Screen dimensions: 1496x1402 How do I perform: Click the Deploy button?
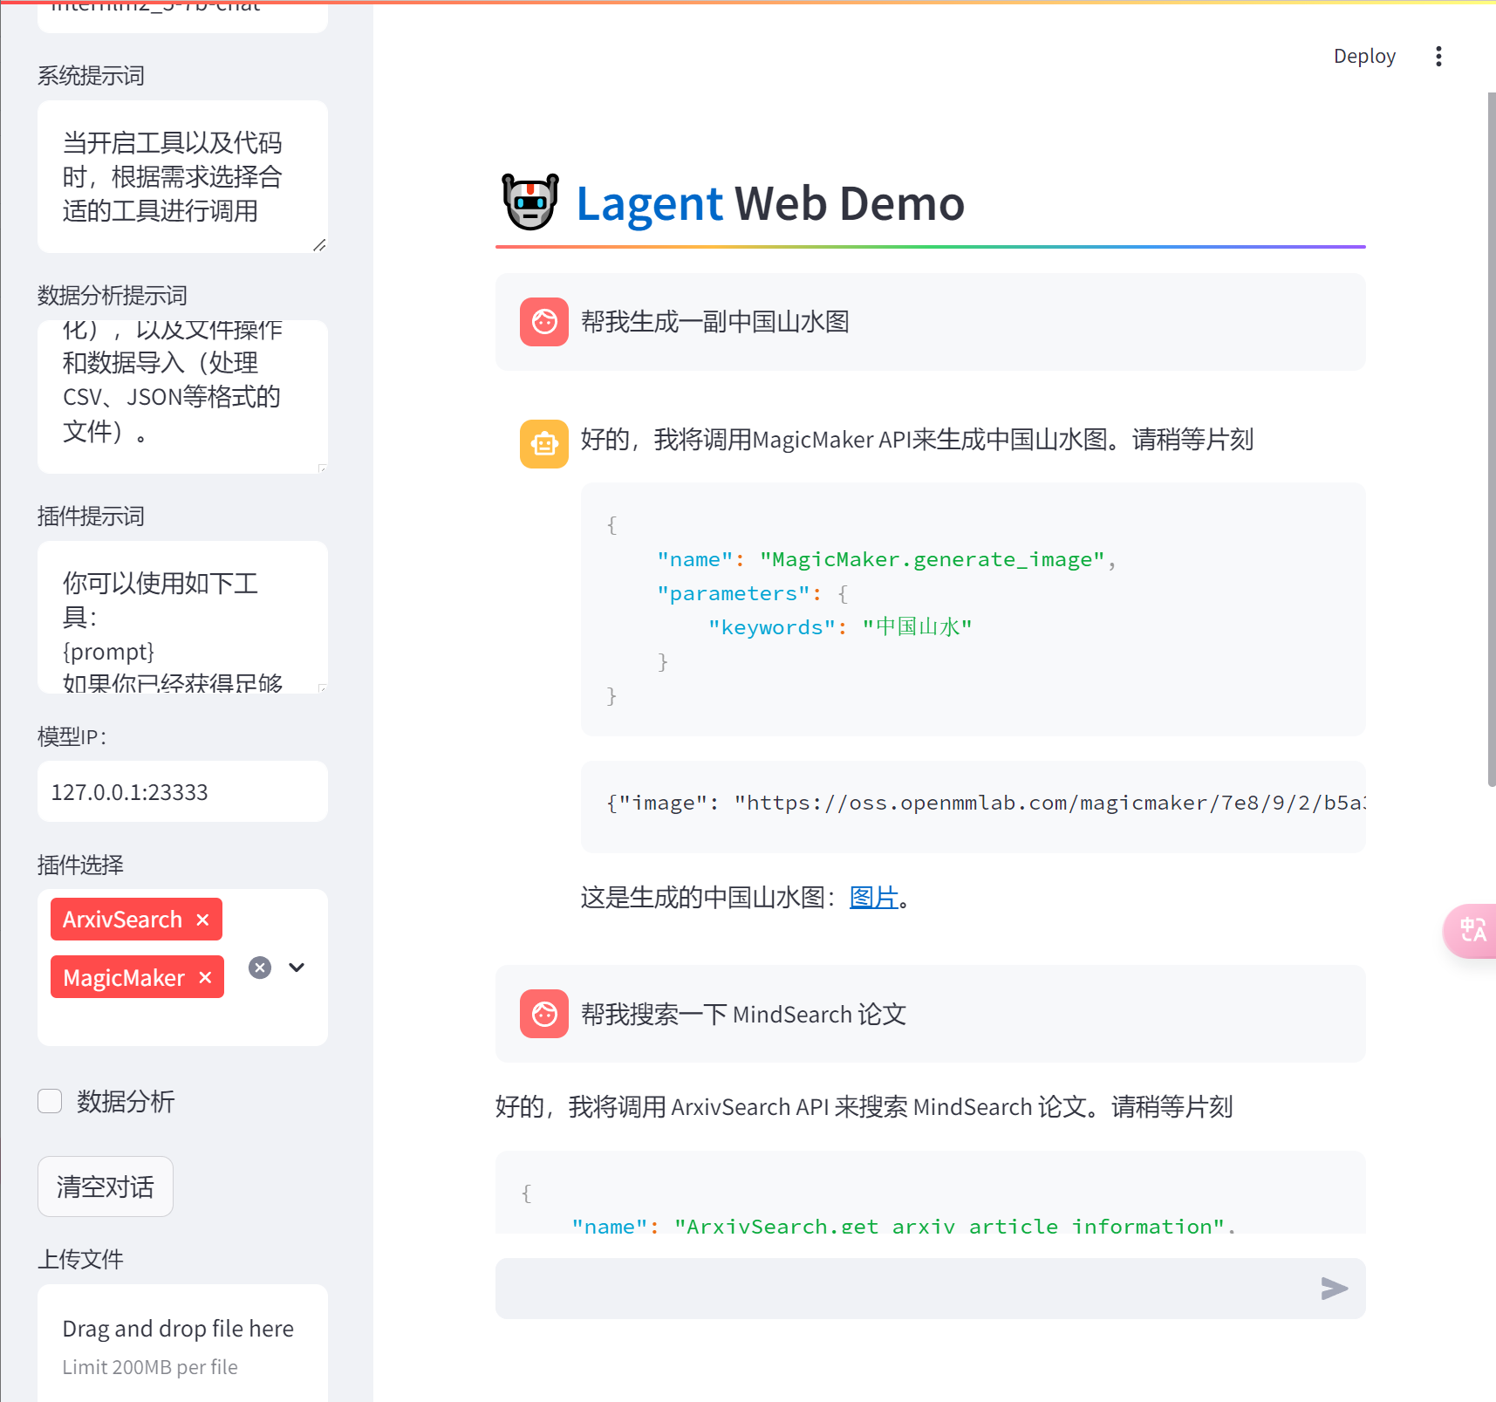(1364, 57)
